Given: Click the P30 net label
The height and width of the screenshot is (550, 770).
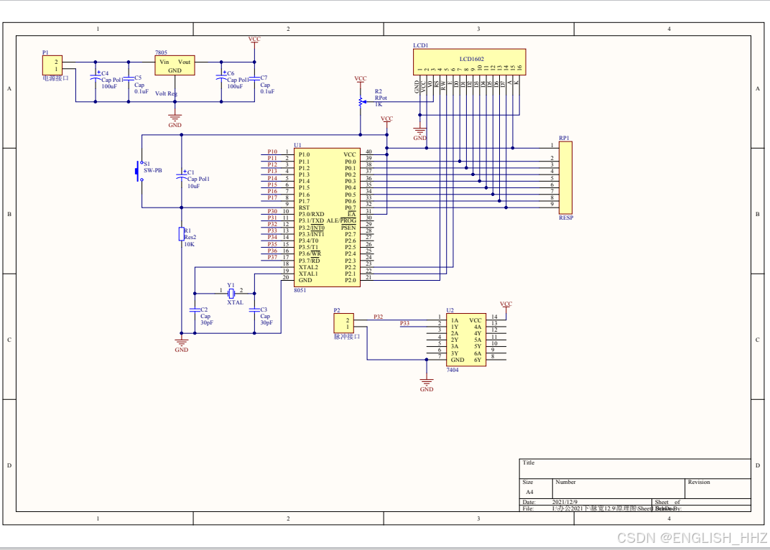Looking at the screenshot, I should click(272, 211).
